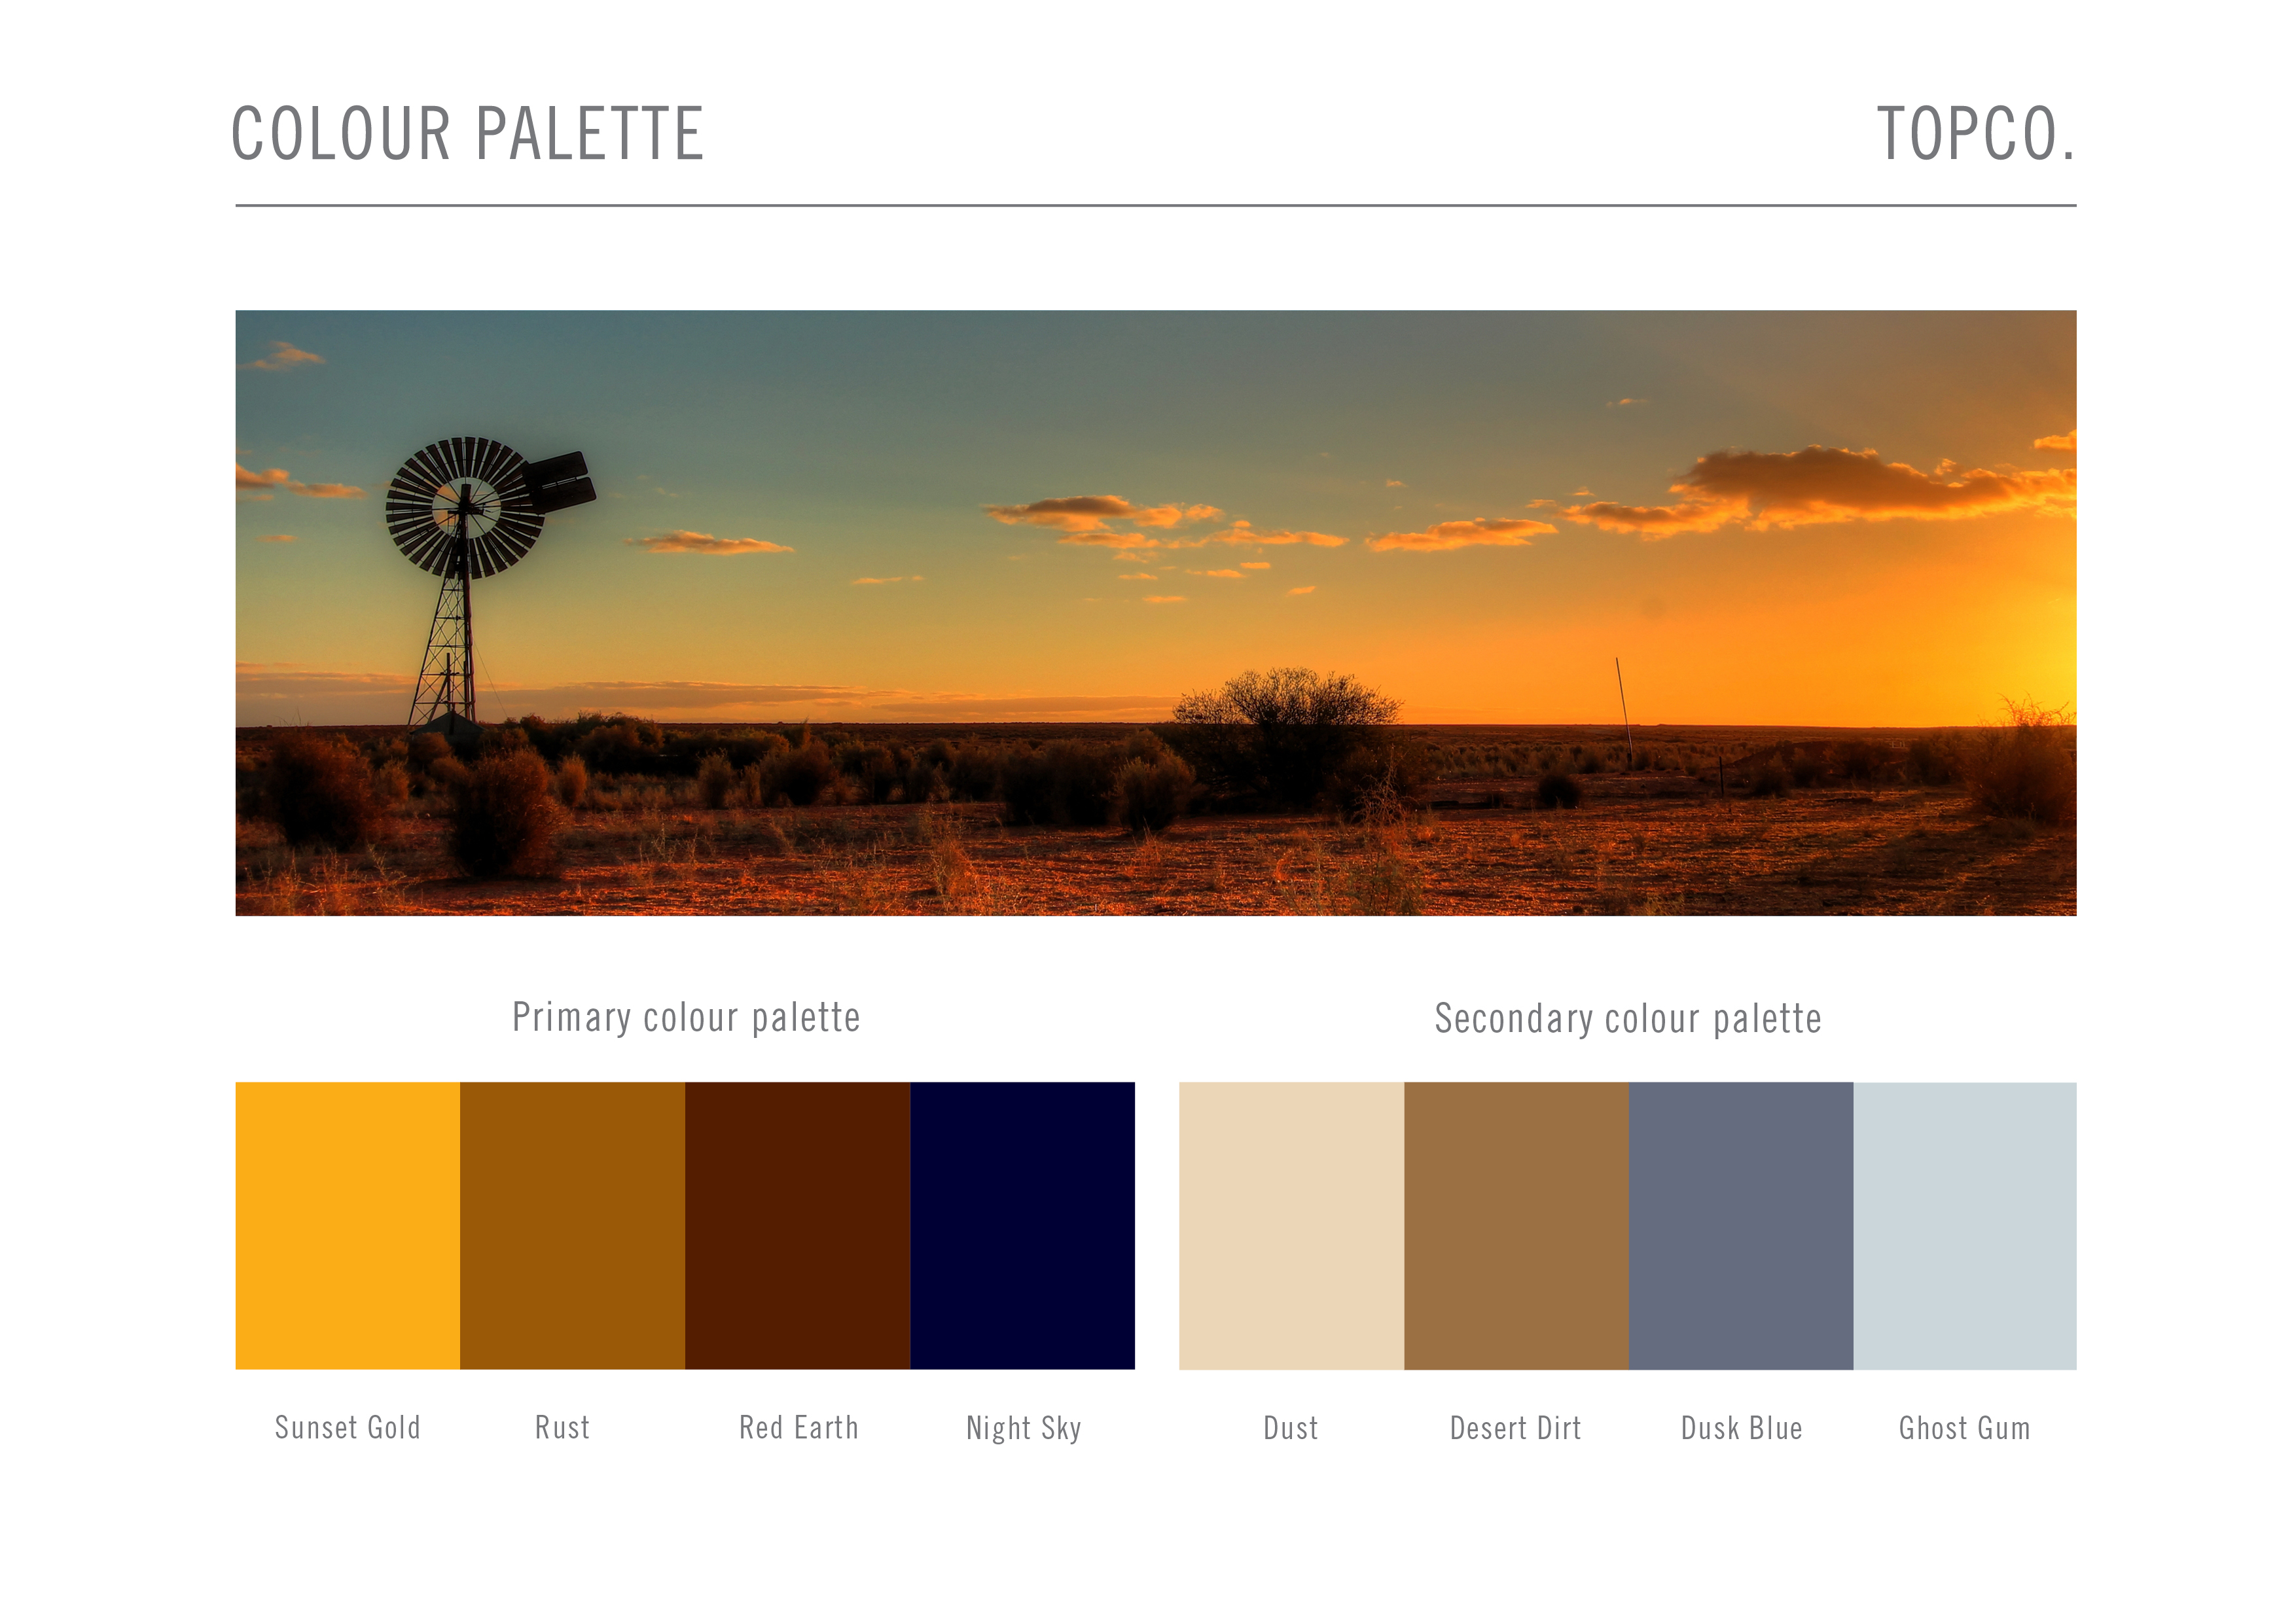Click the TOPCO. logo text
Screen dimensions: 2296x1623
coord(1975,134)
